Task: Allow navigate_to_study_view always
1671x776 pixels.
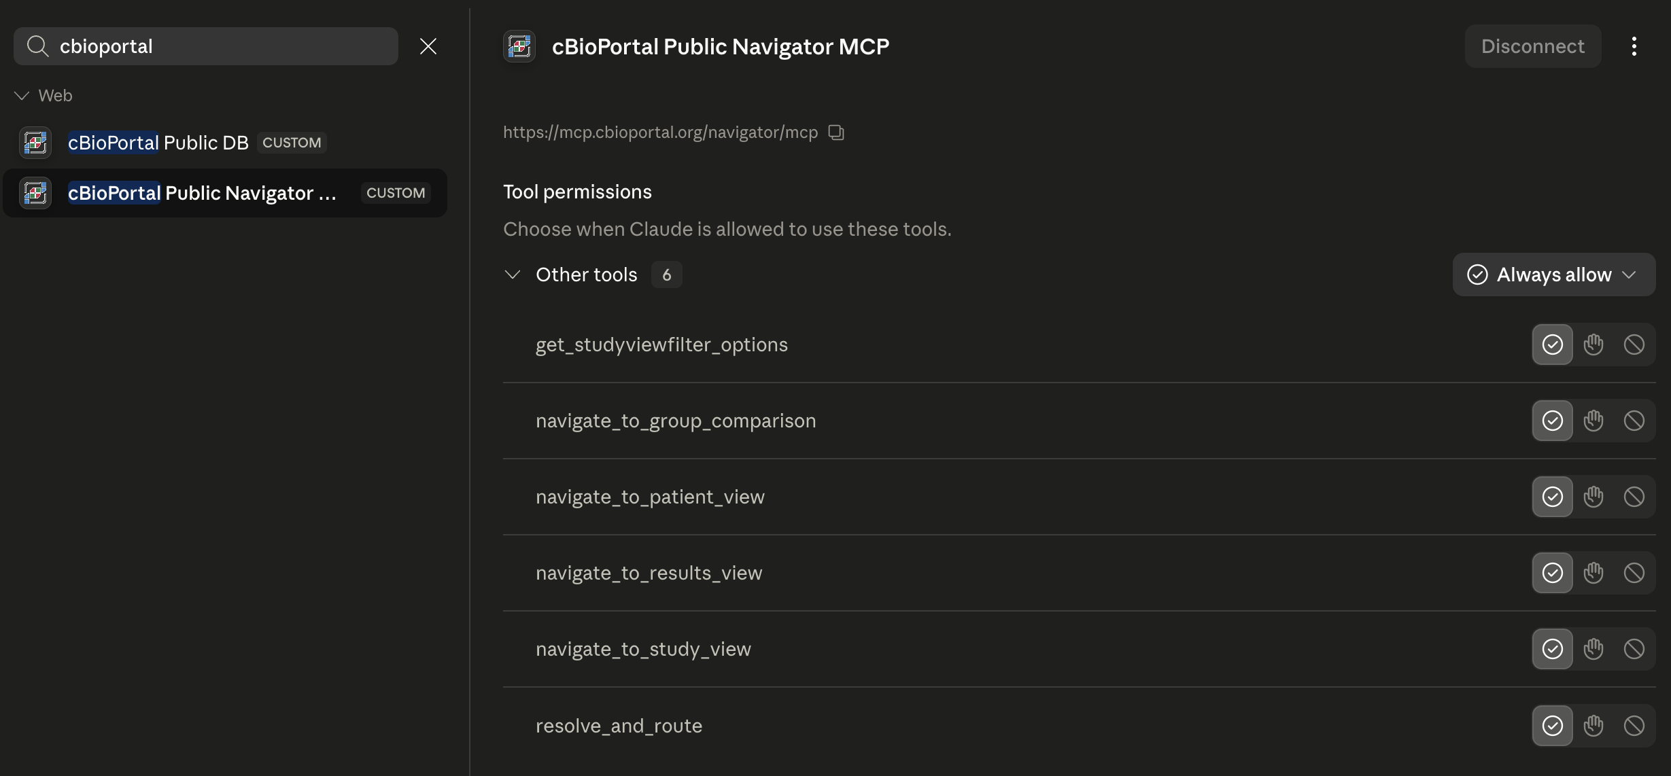Action: (x=1553, y=649)
